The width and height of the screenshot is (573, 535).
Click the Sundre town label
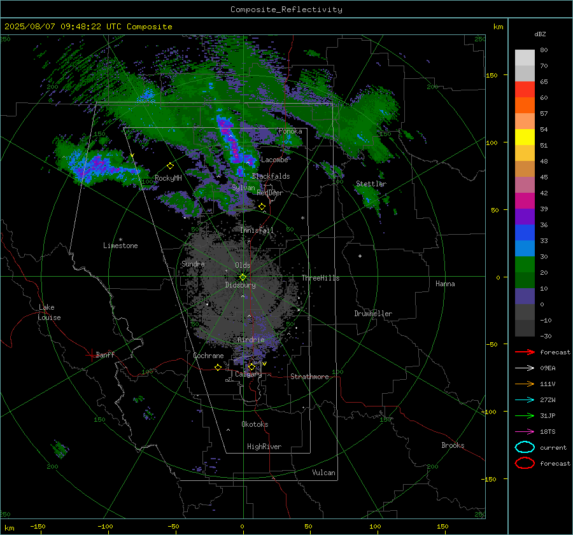193,263
